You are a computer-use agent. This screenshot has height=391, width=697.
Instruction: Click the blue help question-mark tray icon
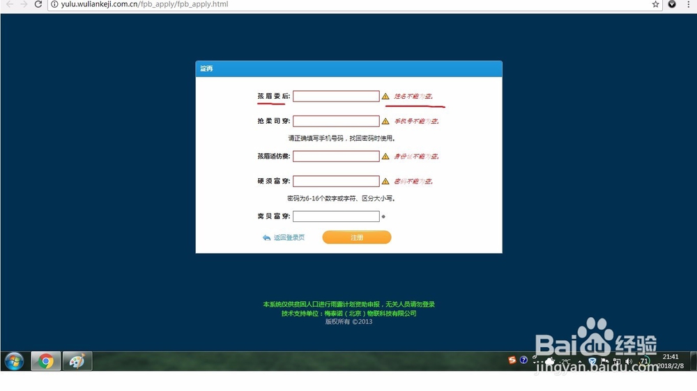click(x=523, y=360)
